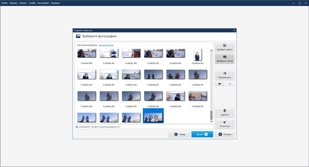
Task: Click the Сортировка файлов label
Action: (87, 45)
